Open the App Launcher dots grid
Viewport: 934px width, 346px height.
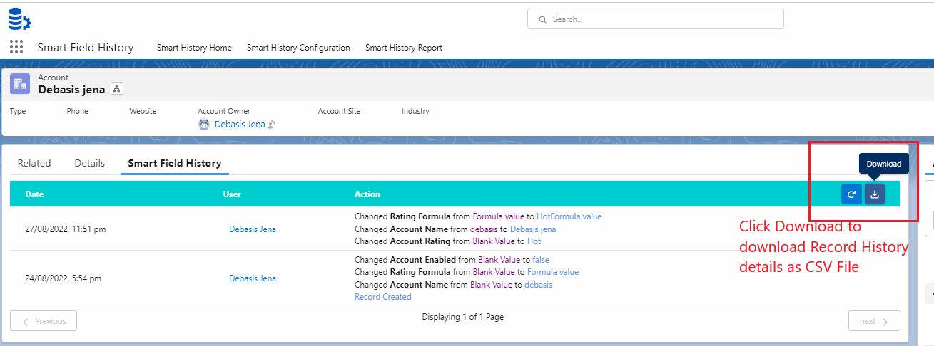tap(16, 48)
